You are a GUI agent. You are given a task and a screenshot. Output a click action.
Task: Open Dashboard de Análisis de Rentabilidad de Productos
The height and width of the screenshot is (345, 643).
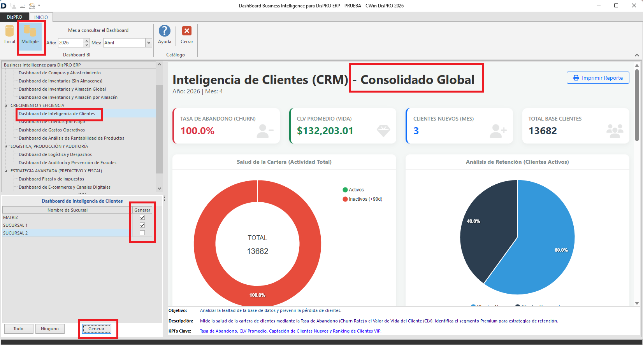(x=71, y=138)
